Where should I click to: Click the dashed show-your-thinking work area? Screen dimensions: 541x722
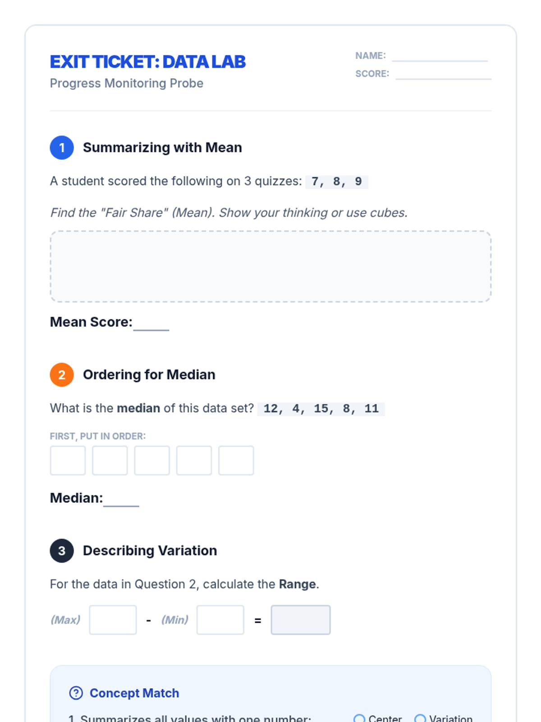270,266
